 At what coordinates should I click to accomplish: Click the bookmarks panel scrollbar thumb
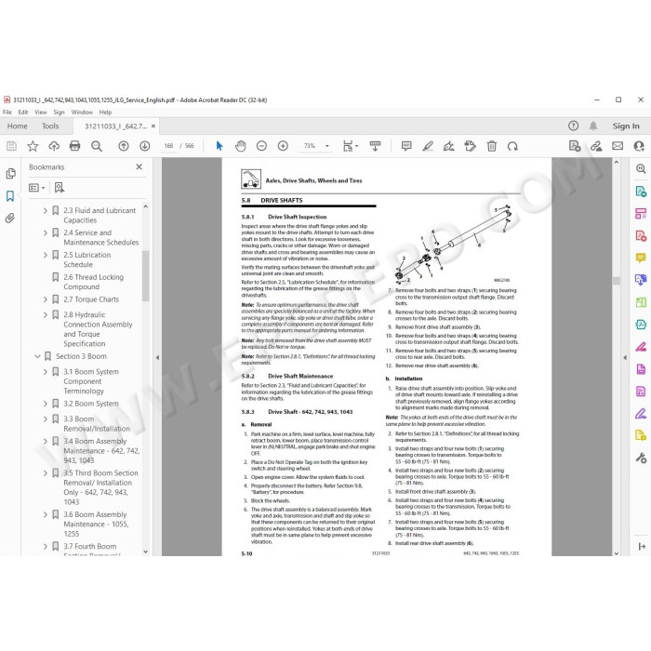point(145,275)
